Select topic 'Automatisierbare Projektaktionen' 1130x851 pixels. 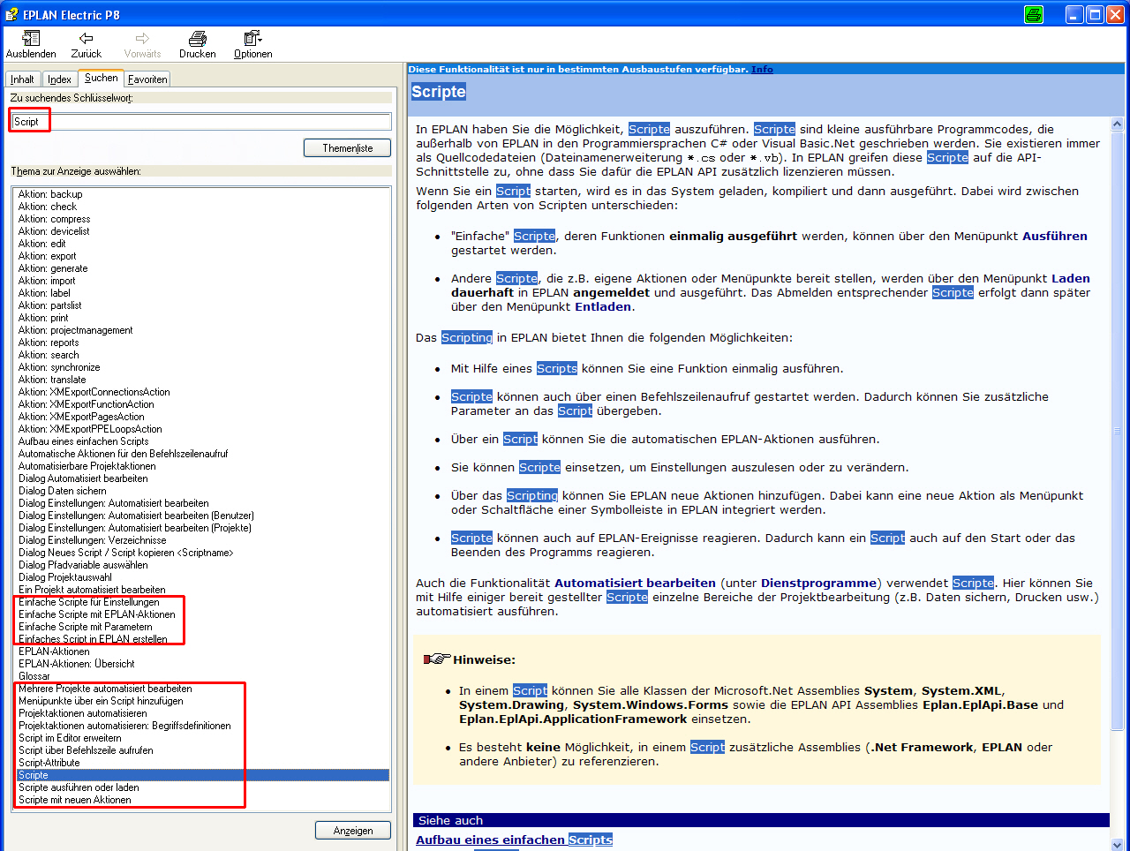[87, 466]
